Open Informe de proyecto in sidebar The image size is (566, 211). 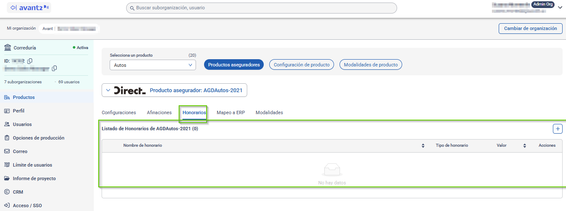click(x=47, y=178)
